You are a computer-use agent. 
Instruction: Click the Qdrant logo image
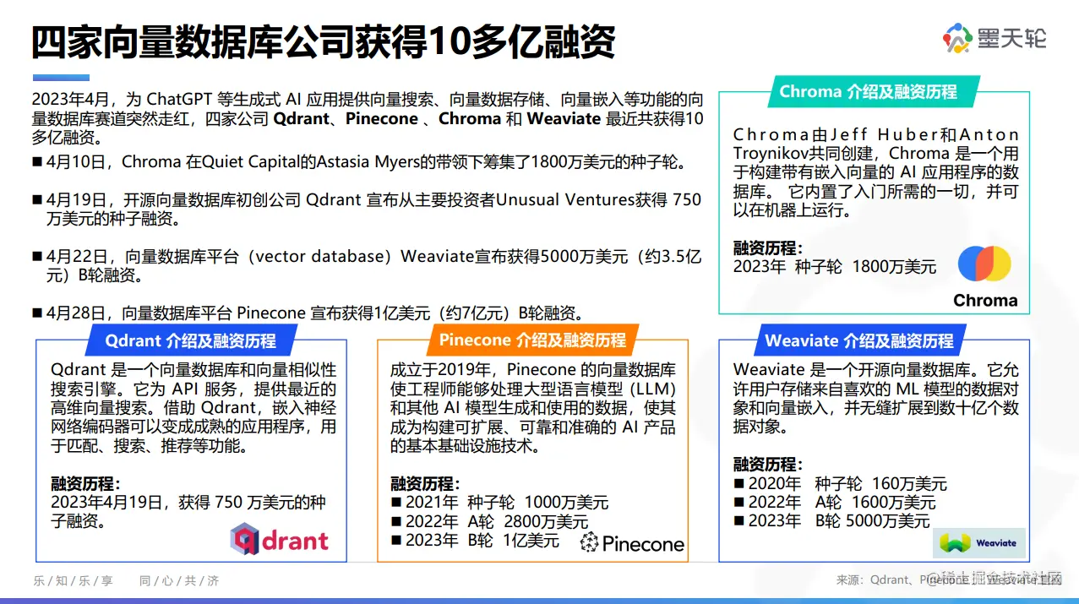280,539
